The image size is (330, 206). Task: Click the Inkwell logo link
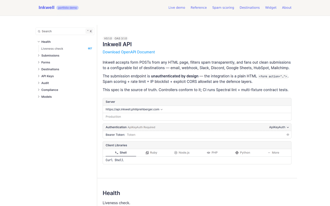point(46,7)
